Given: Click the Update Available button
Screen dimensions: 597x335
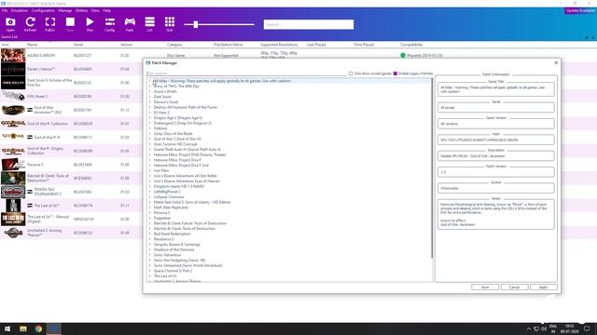Looking at the screenshot, I should coord(580,10).
